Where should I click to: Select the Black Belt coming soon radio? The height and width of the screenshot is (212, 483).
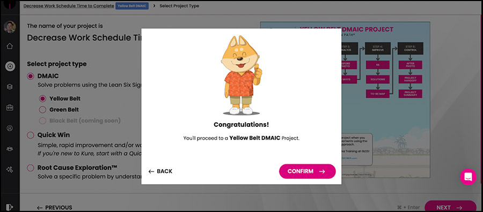42,121
